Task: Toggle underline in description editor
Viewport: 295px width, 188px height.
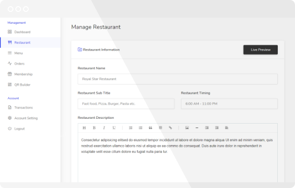Action: (x=114, y=128)
